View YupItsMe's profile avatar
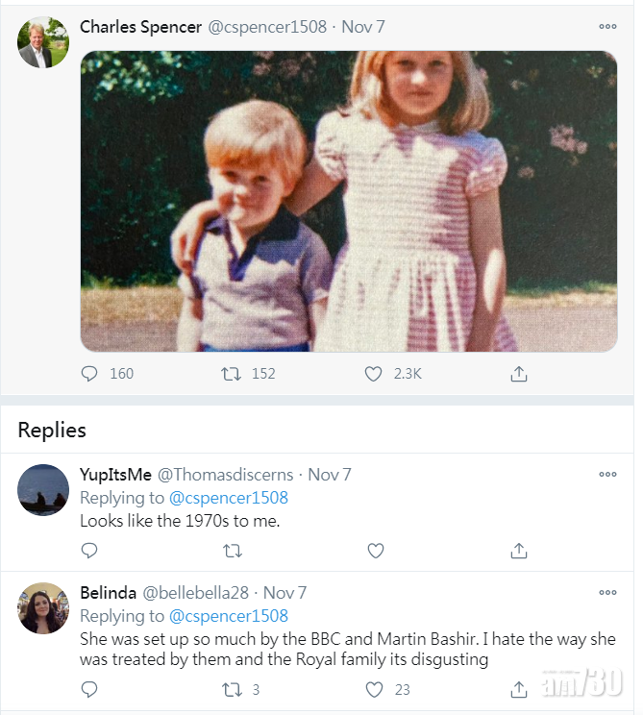 coord(43,490)
